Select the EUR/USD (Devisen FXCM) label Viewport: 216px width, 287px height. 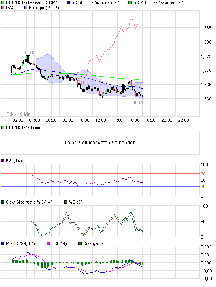point(32,2)
